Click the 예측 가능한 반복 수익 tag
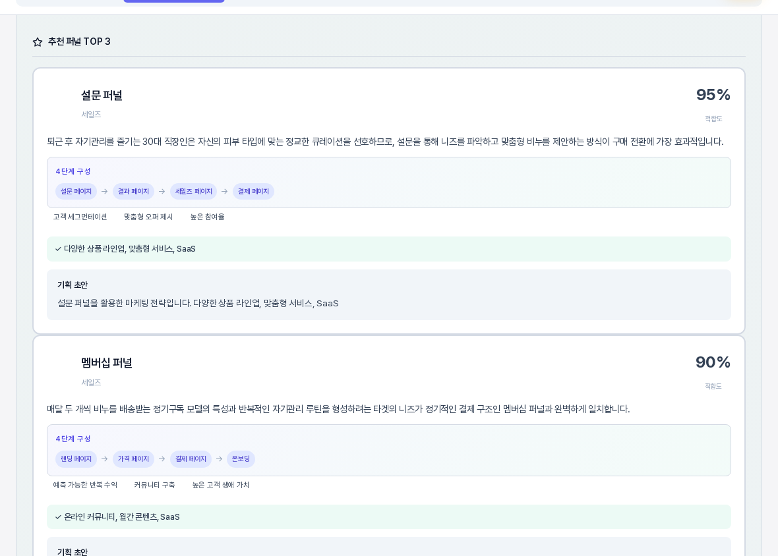This screenshot has height=556, width=778. click(x=85, y=485)
